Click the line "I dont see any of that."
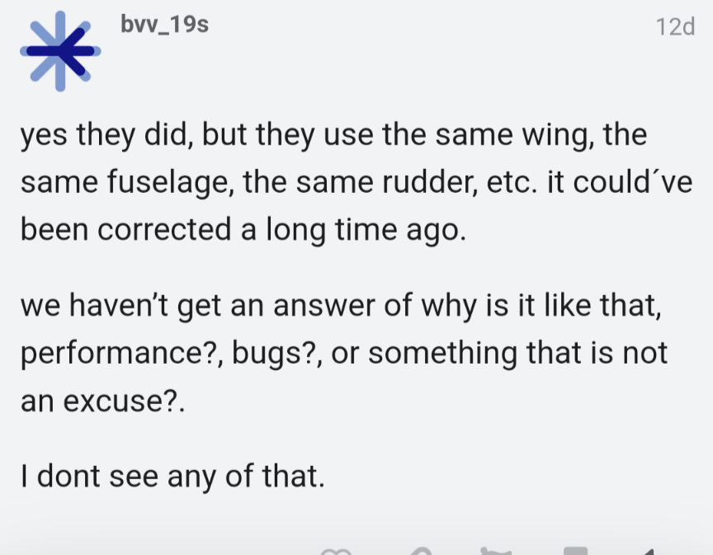Image resolution: width=713 pixels, height=555 pixels. click(172, 477)
